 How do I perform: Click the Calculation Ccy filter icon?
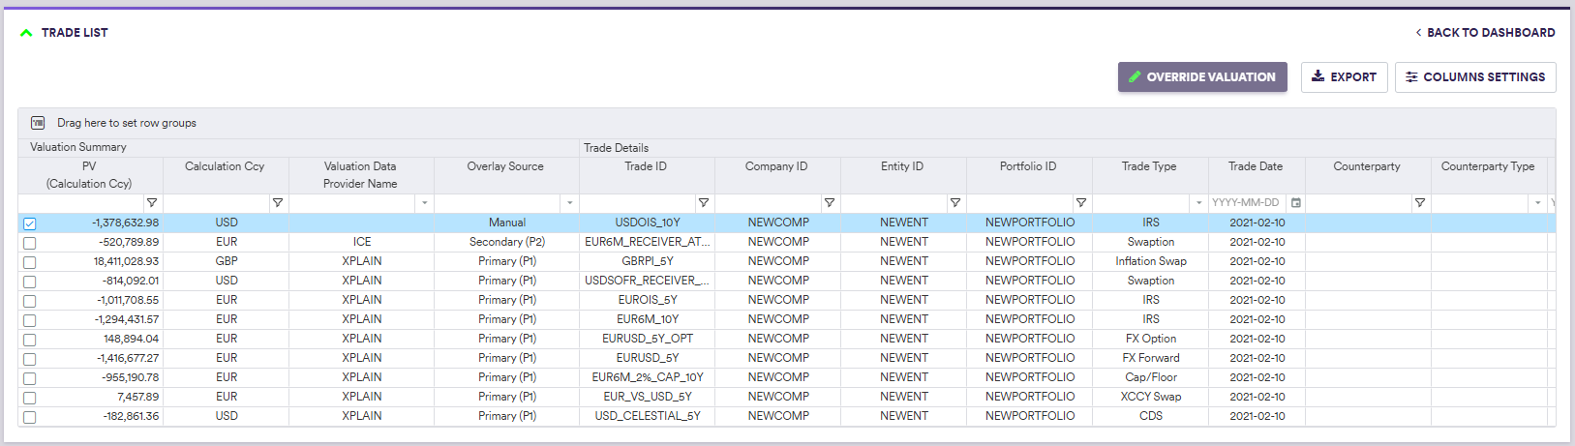(277, 203)
